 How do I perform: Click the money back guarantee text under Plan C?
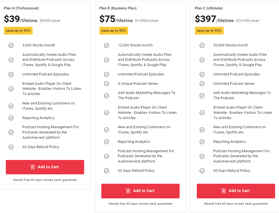click(236, 204)
